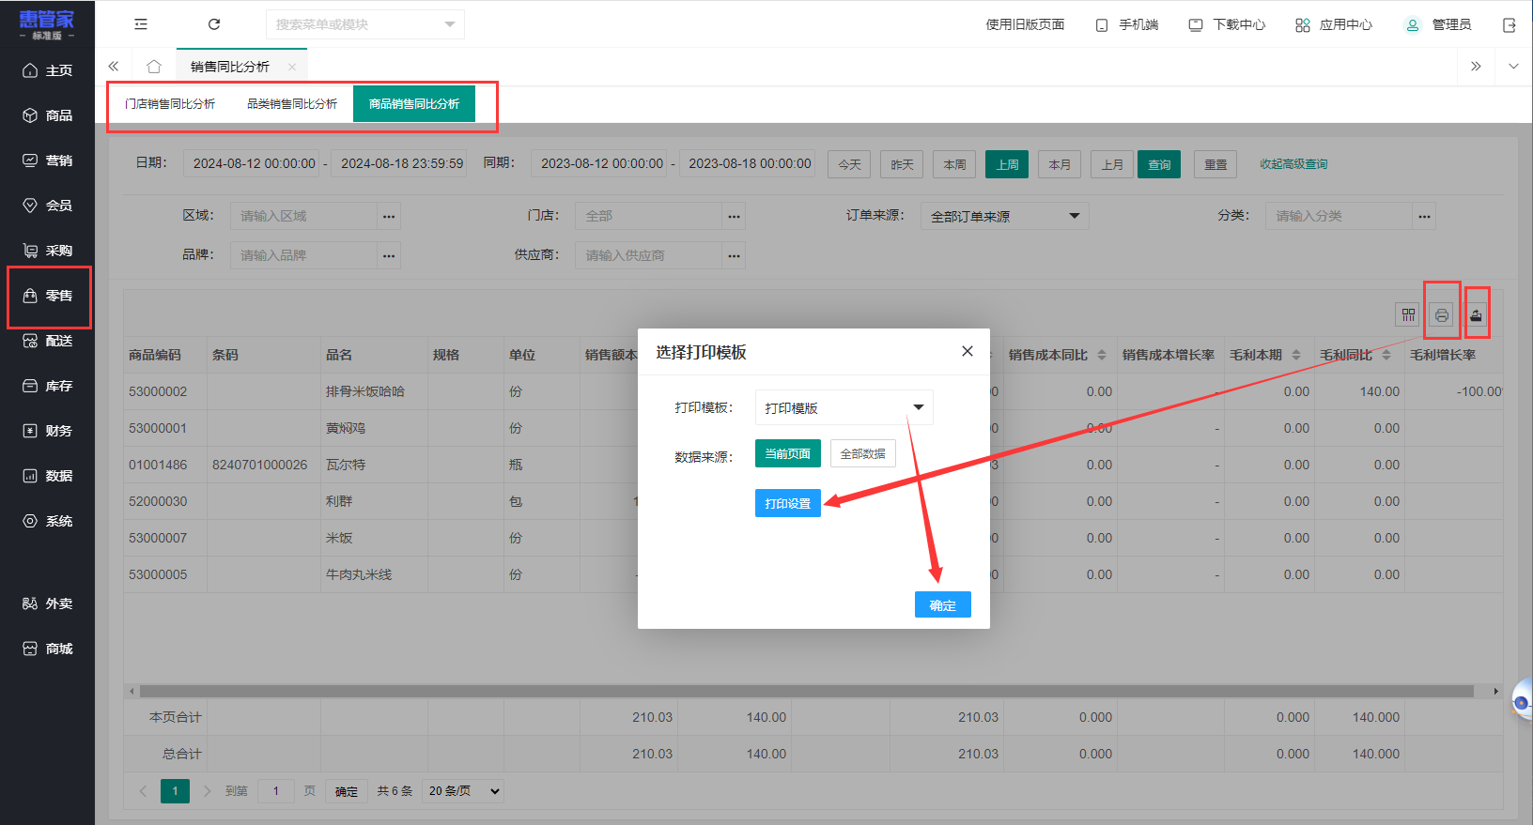Open the 订单来源 dropdown

1005,216
